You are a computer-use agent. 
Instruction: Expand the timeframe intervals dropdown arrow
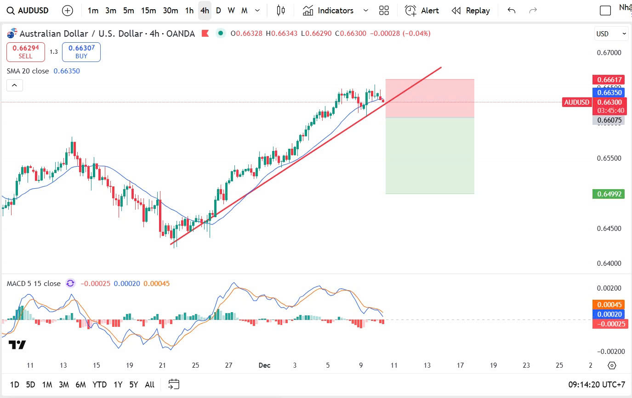(257, 11)
